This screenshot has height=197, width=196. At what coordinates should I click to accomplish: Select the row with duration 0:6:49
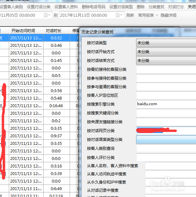[40, 188]
